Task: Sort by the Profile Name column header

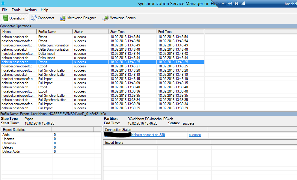Action: point(54,32)
